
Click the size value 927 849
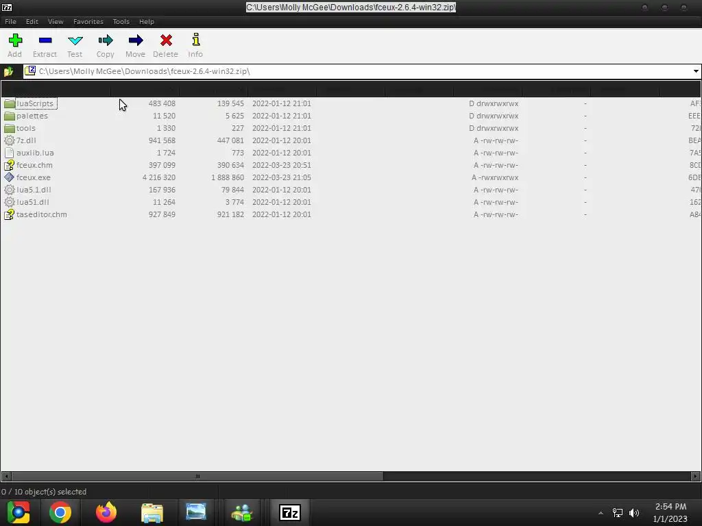pyautogui.click(x=162, y=214)
